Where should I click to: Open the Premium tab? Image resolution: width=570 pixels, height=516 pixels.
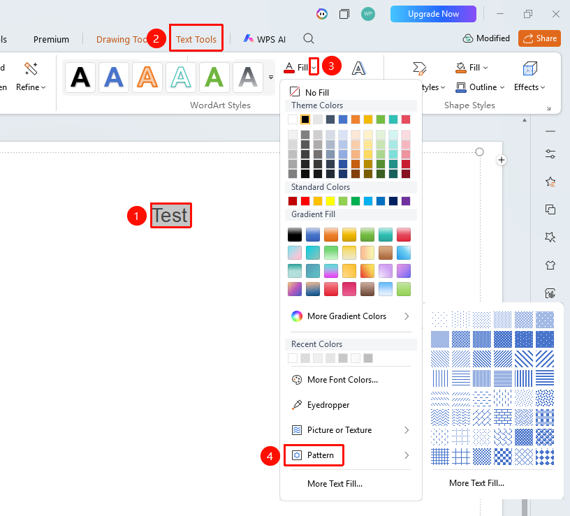click(51, 39)
